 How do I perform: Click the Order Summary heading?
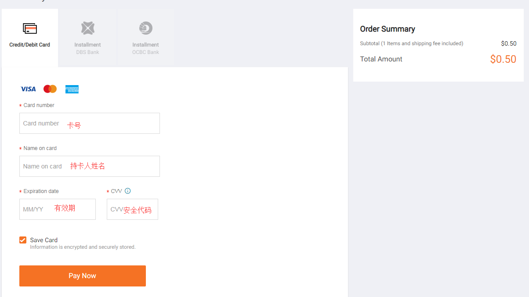pyautogui.click(x=388, y=29)
